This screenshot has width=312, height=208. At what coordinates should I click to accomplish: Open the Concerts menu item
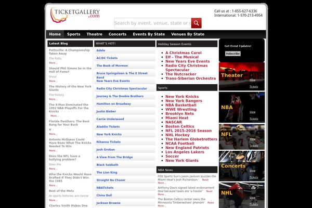point(118,34)
